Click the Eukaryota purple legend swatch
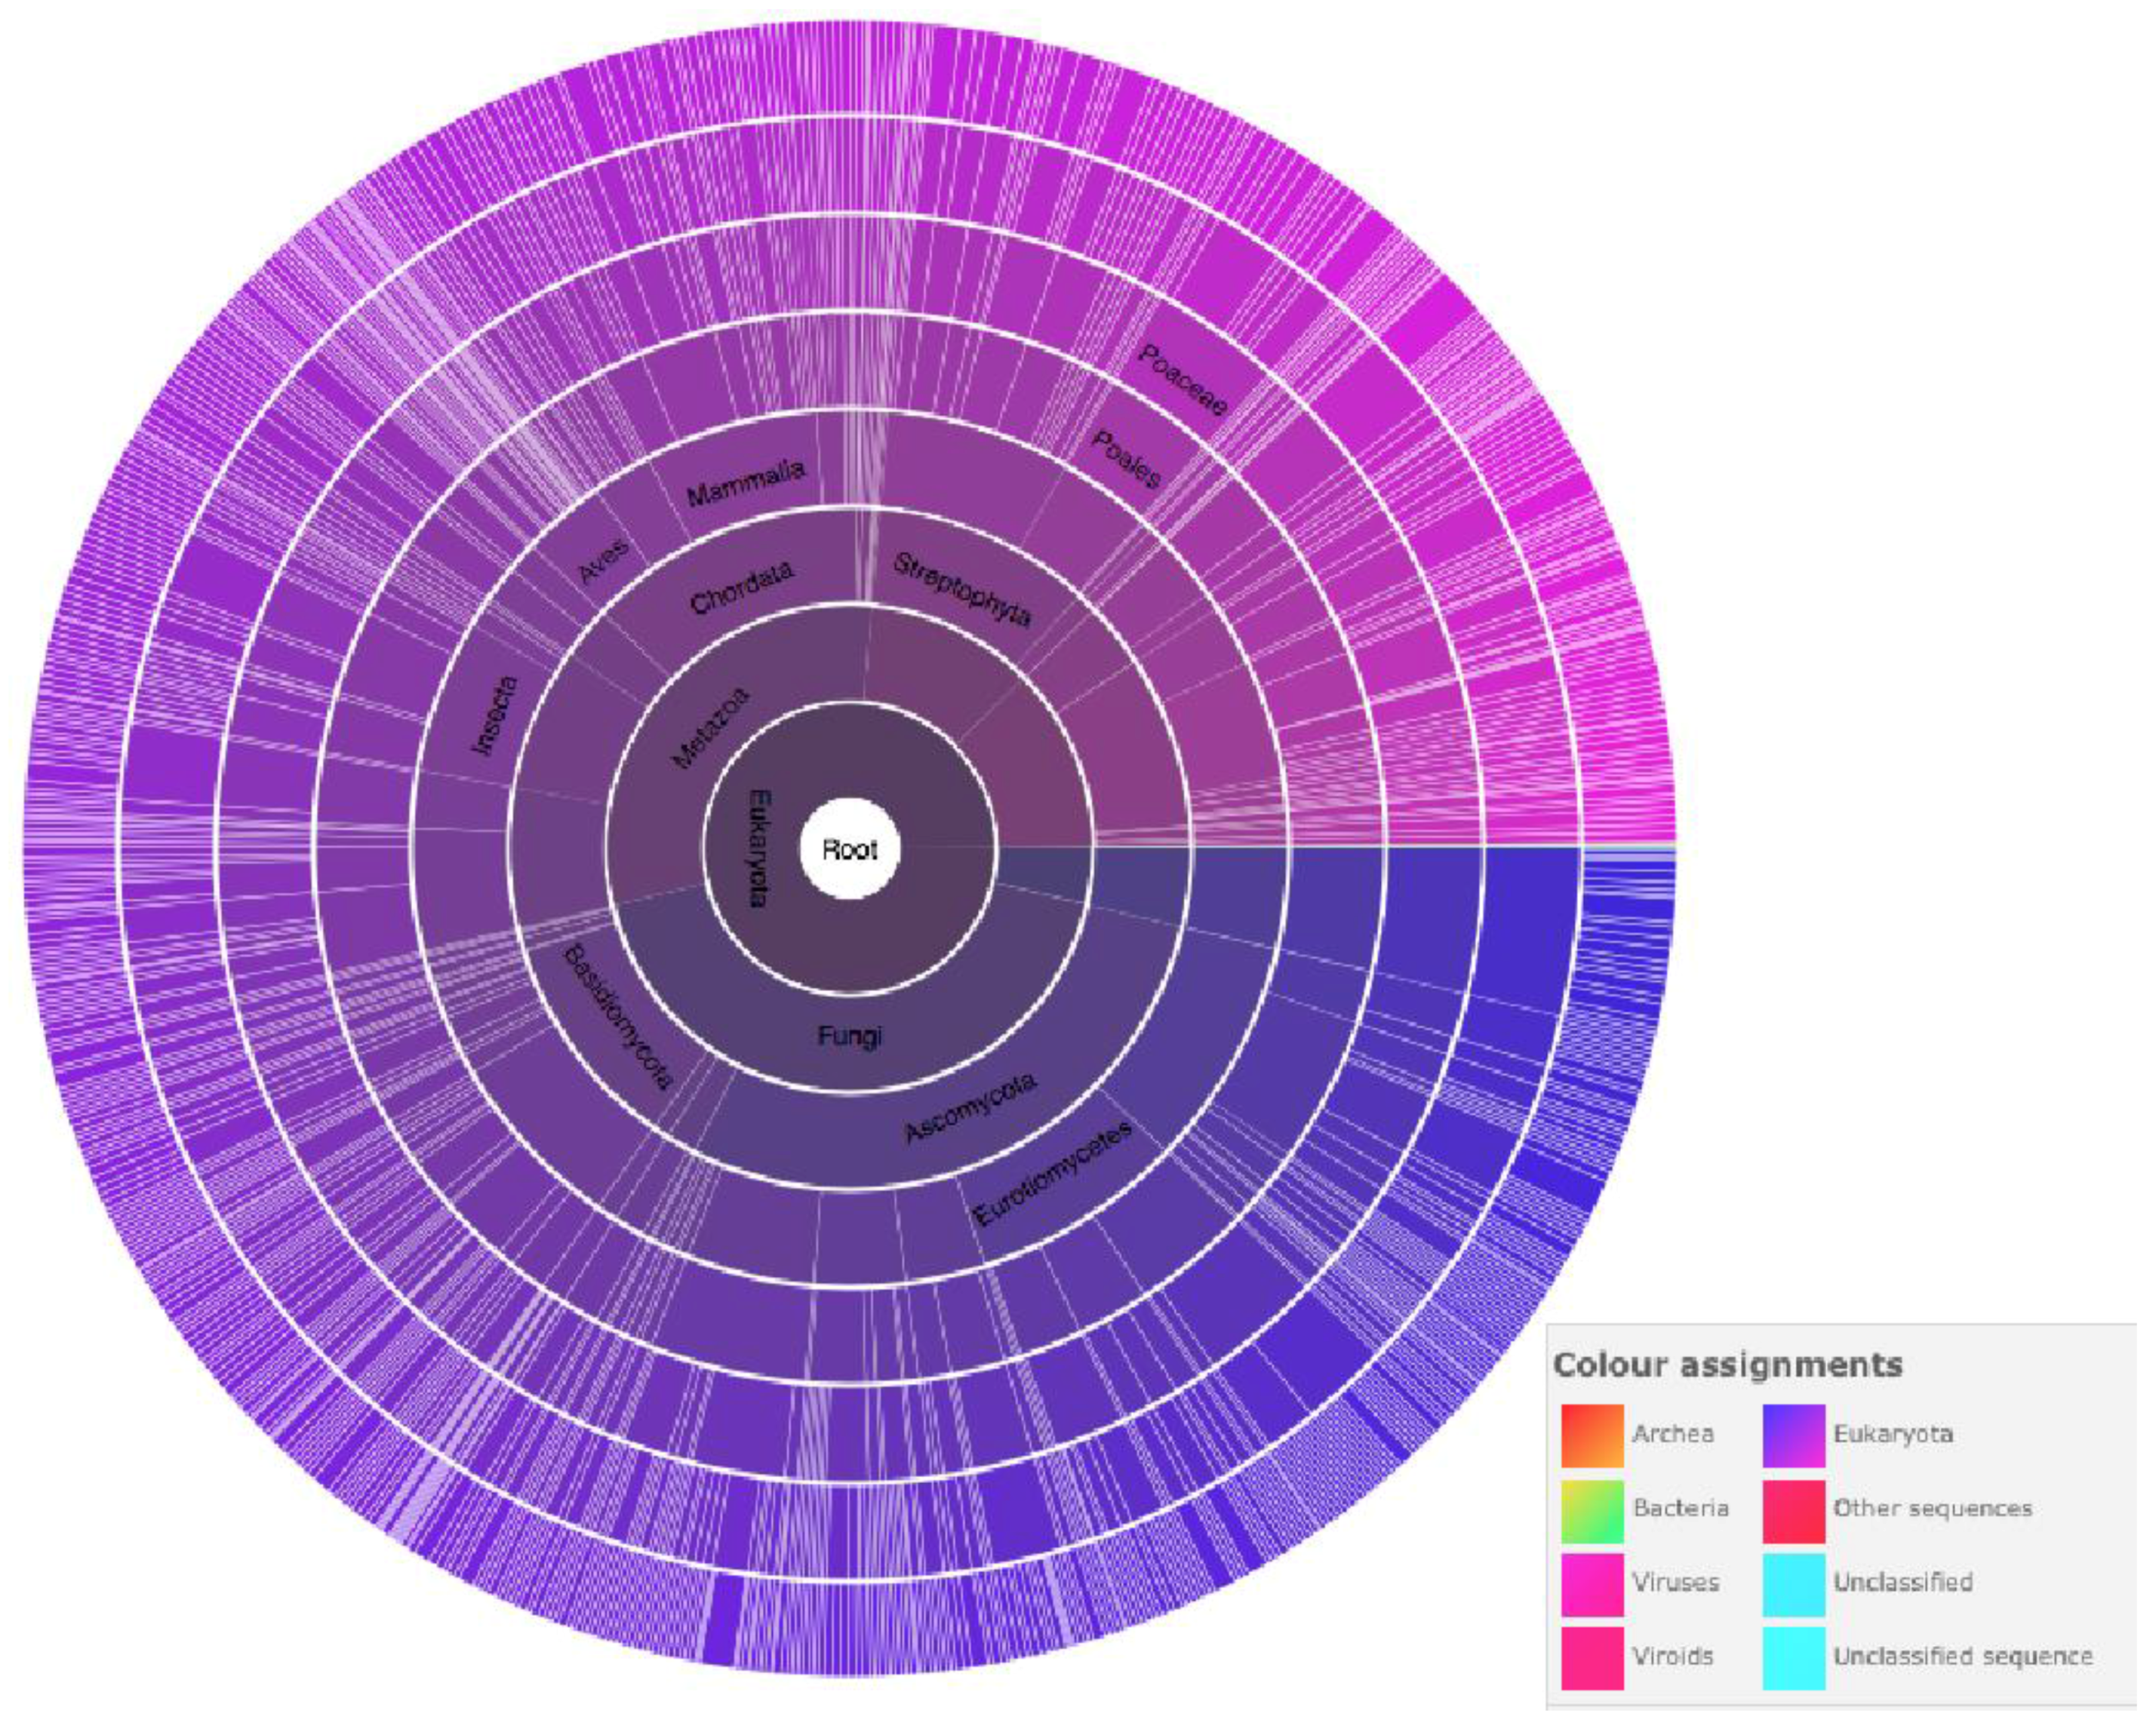The width and height of the screenshot is (2156, 1726). click(x=1793, y=1435)
